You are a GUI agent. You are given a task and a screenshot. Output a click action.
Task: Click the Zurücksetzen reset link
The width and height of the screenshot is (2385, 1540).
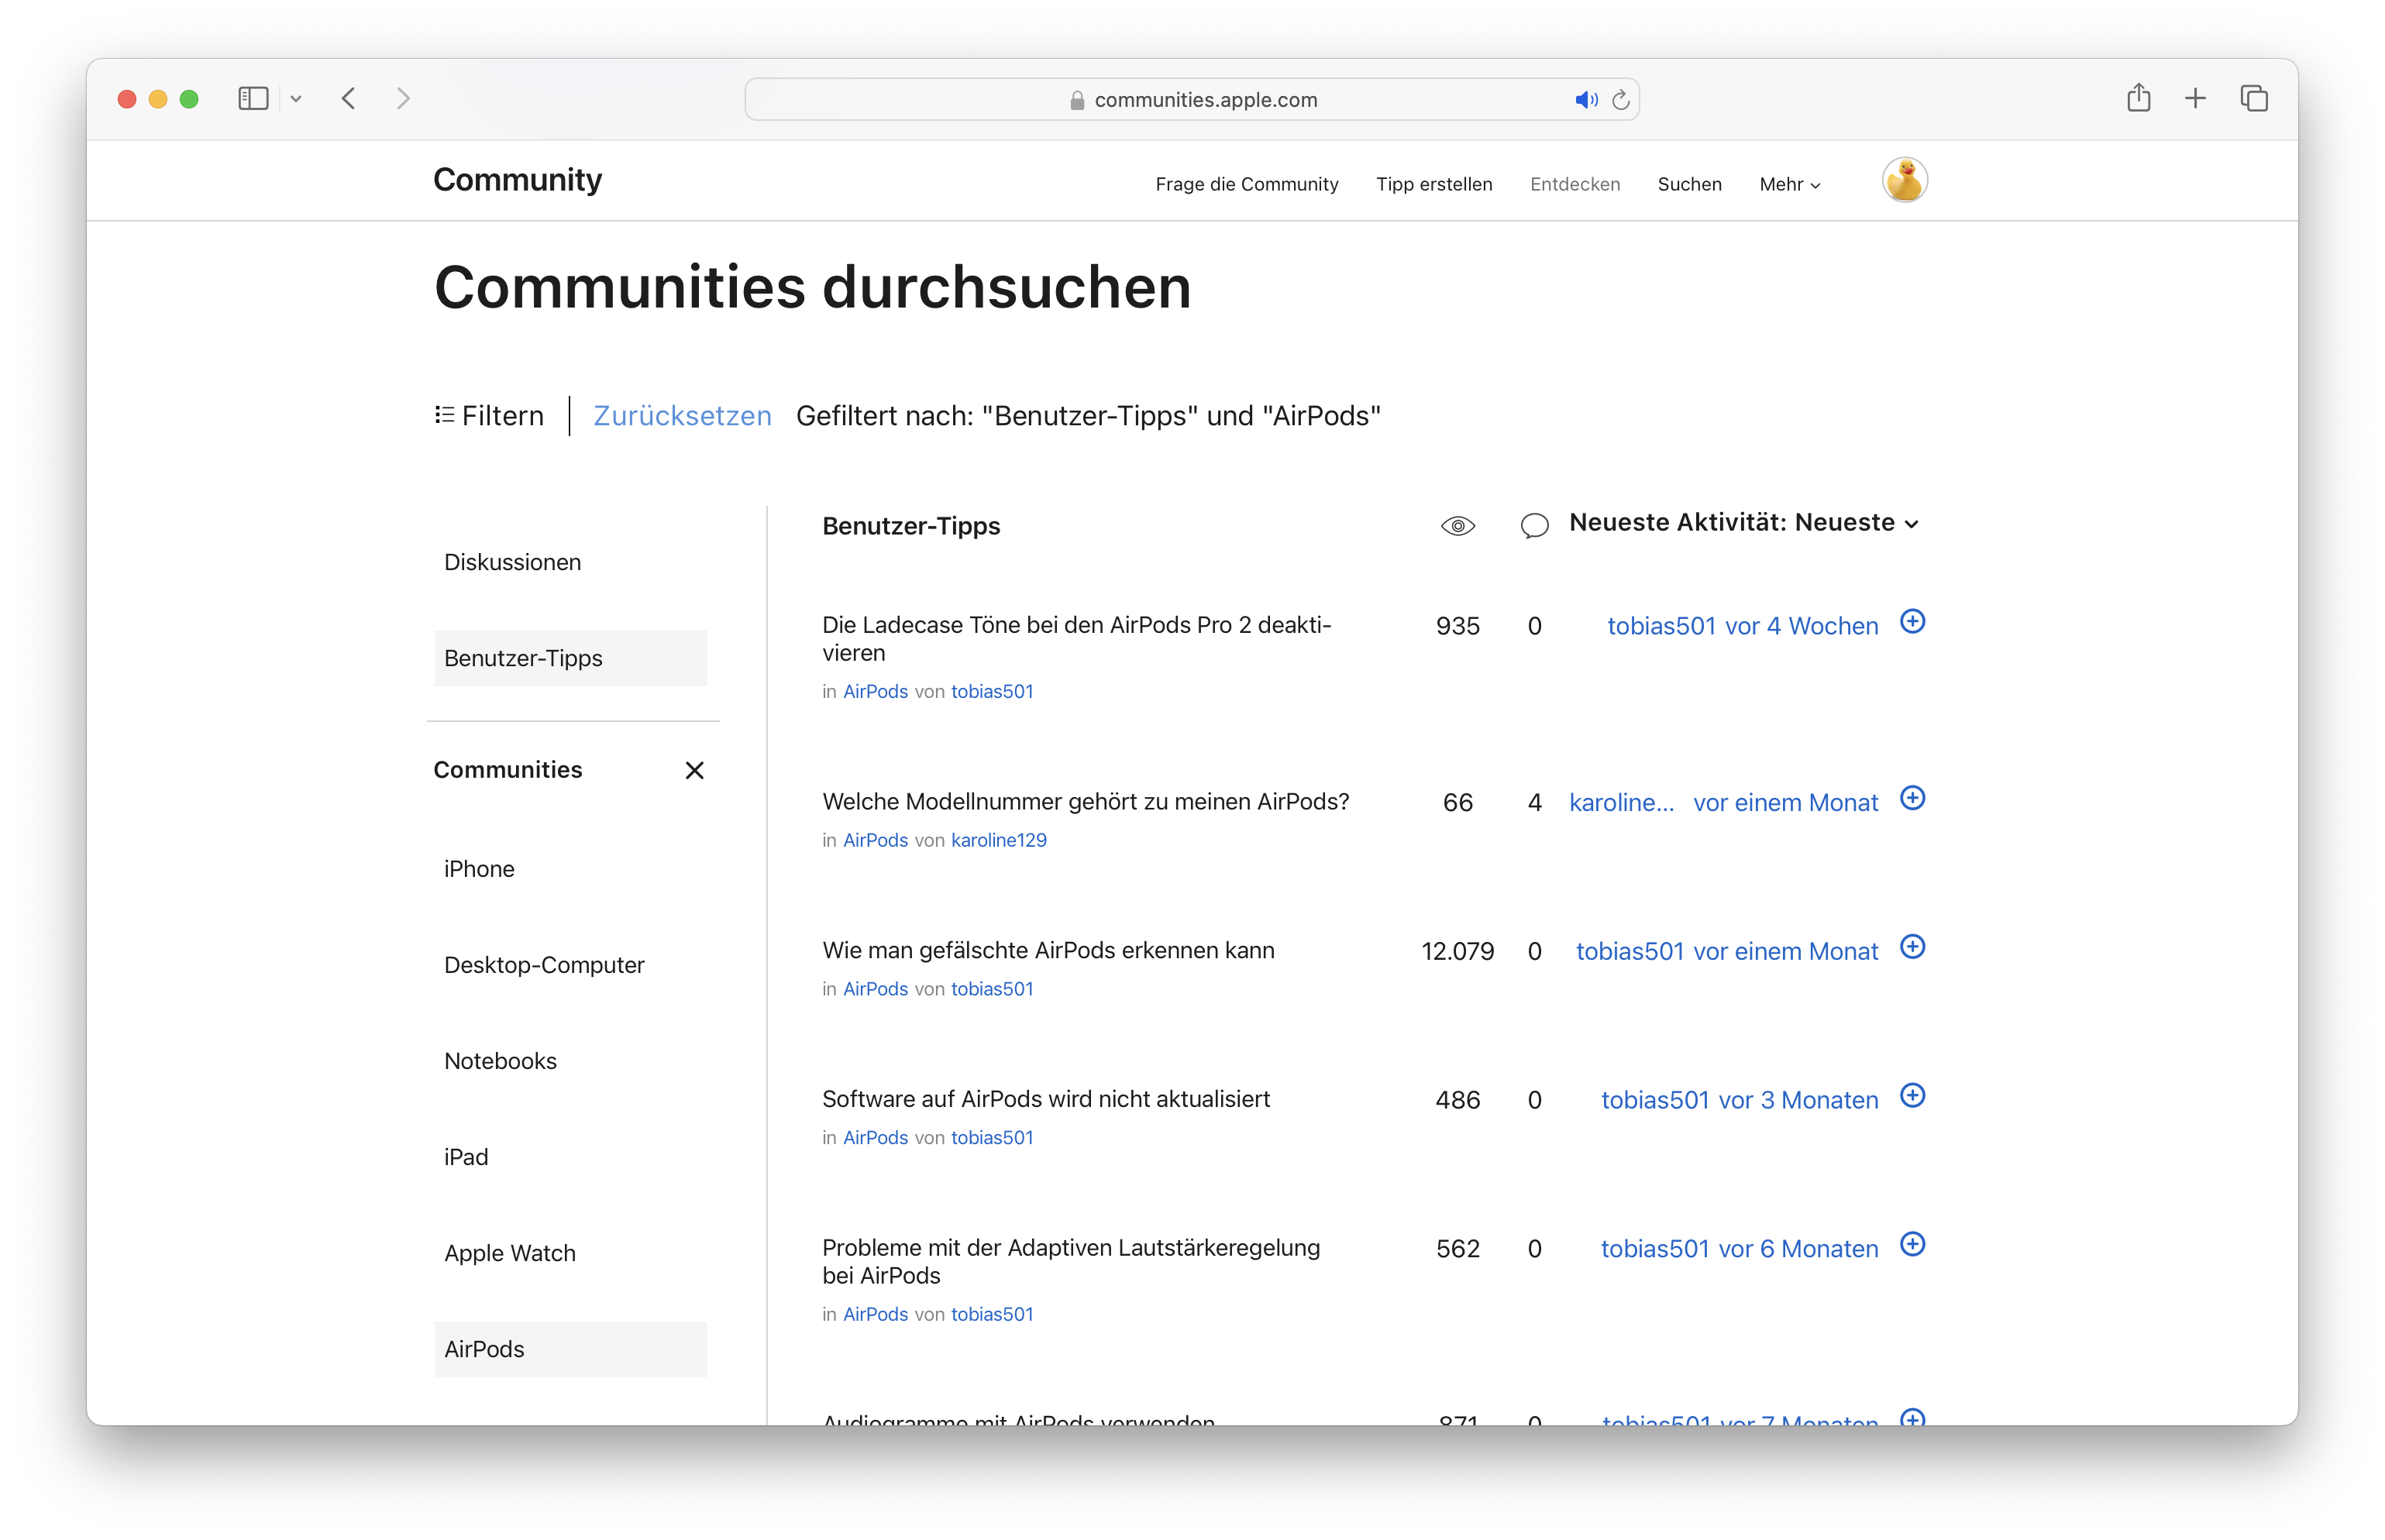(x=682, y=416)
